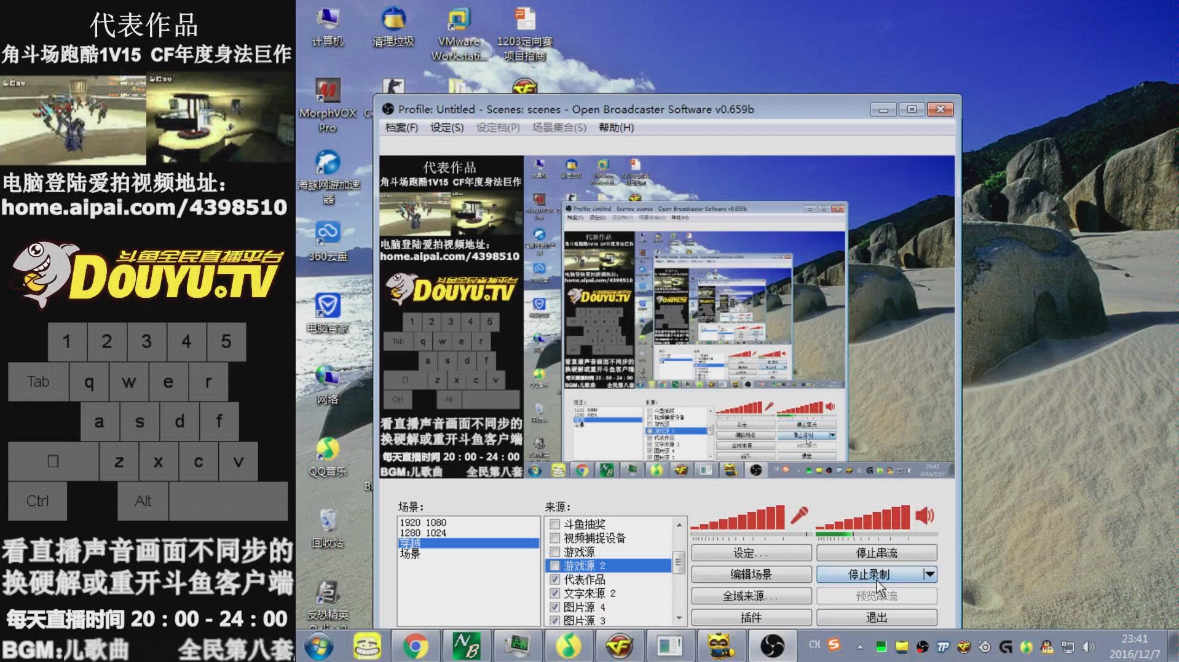Show hidden system tray icons
Screen dimensions: 1179x662
click(860, 647)
